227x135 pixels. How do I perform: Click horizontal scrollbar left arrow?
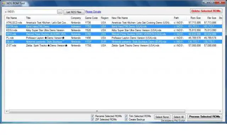click(7, 111)
